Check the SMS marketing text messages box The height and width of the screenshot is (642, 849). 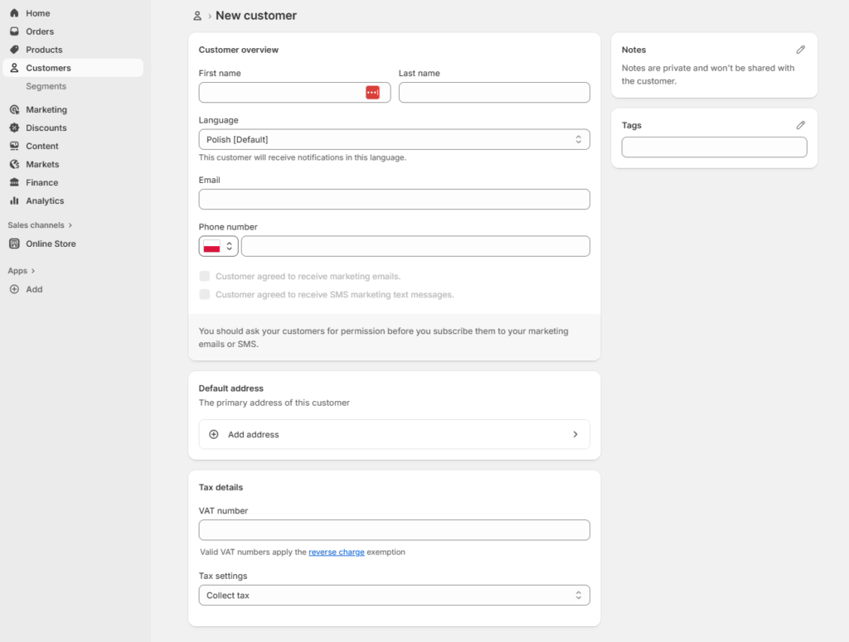coord(205,294)
